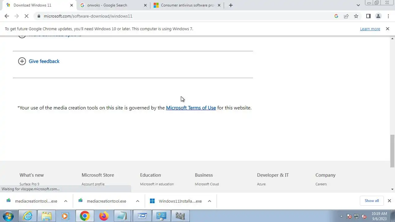Open the Google icon in the address bar
This screenshot has width=395, height=222.
coord(336,16)
